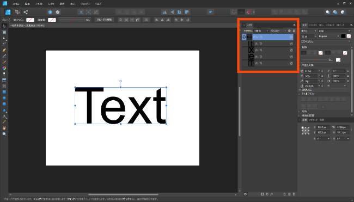The image size is (354, 202).
Task: Open the レイヤ (Layer) menu
Action: [51, 4]
